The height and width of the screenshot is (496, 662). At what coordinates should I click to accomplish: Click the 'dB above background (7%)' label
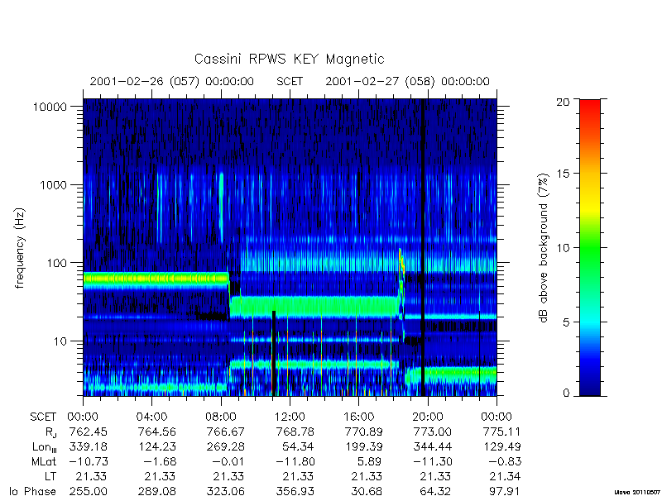click(544, 248)
